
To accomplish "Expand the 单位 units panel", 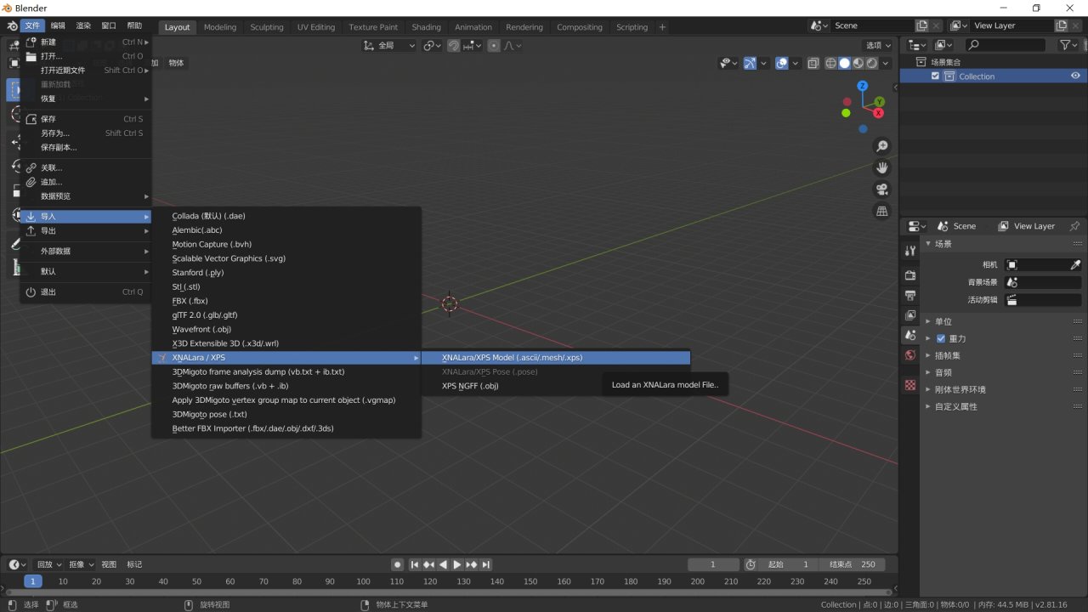I will [x=943, y=321].
